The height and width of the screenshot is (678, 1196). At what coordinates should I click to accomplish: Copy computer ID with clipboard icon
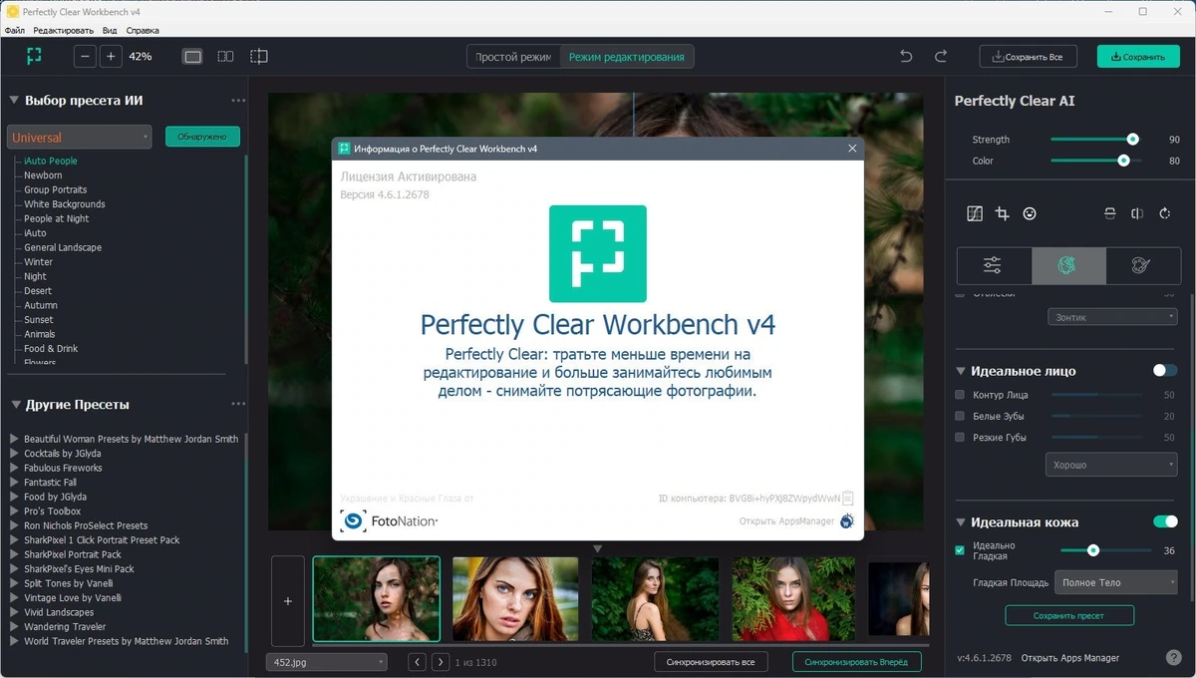click(847, 498)
